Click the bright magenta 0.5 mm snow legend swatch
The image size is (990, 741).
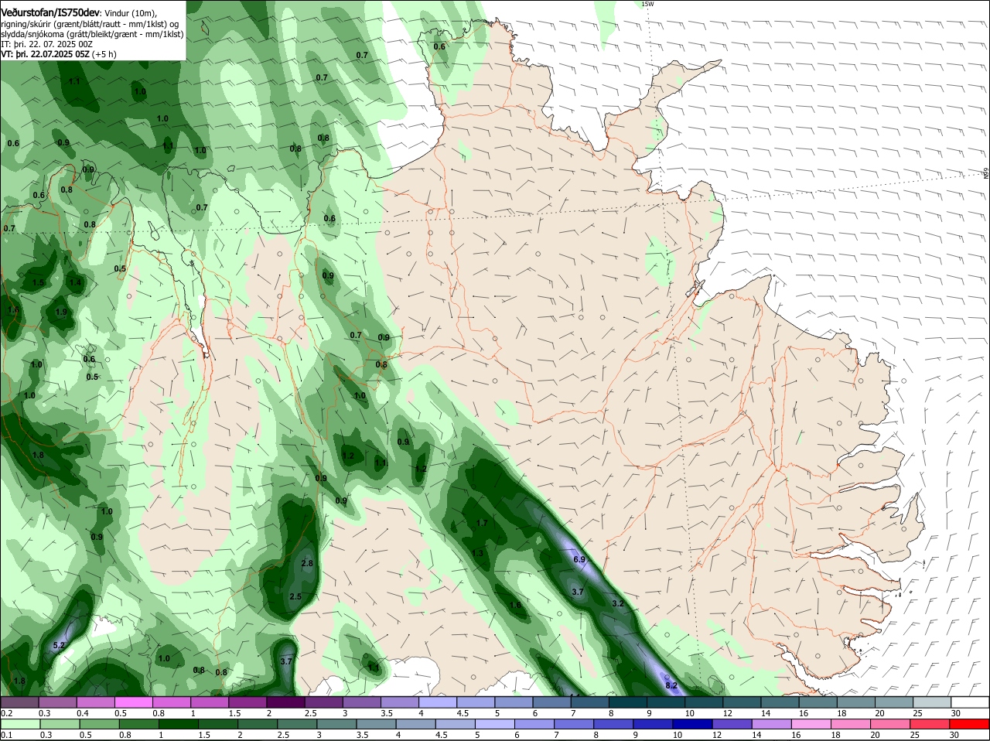coord(135,702)
